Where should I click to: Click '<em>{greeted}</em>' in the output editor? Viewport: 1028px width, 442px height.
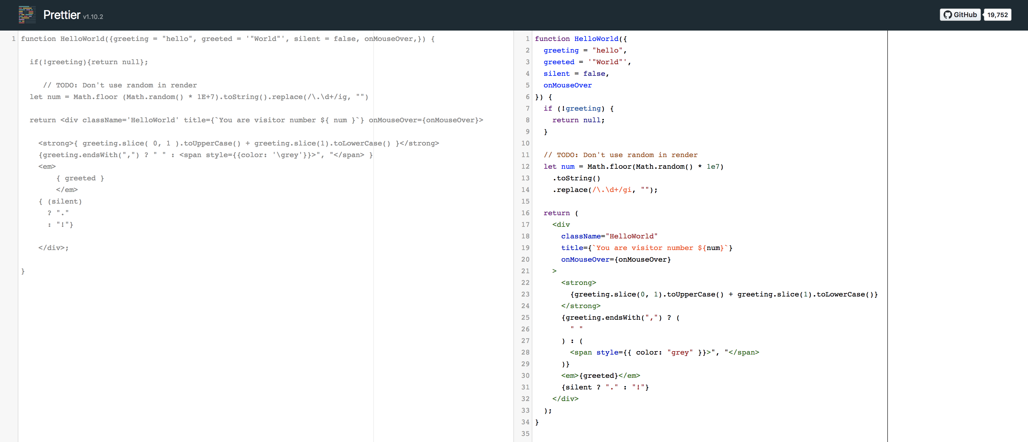click(601, 375)
